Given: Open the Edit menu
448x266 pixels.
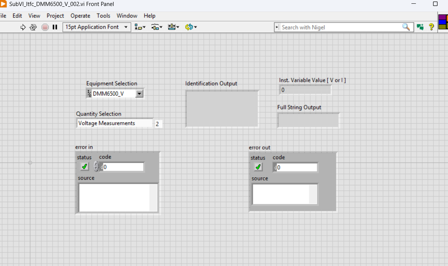Looking at the screenshot, I should click(17, 16).
